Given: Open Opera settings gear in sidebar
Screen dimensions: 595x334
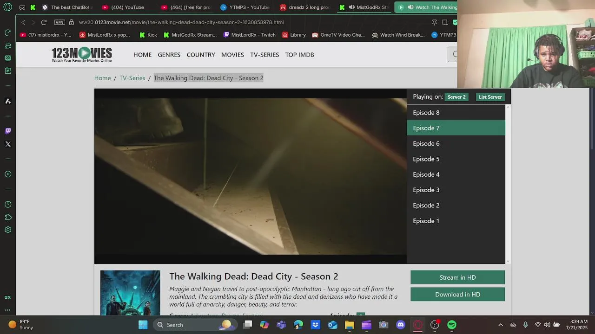Looking at the screenshot, I should pyautogui.click(x=8, y=230).
